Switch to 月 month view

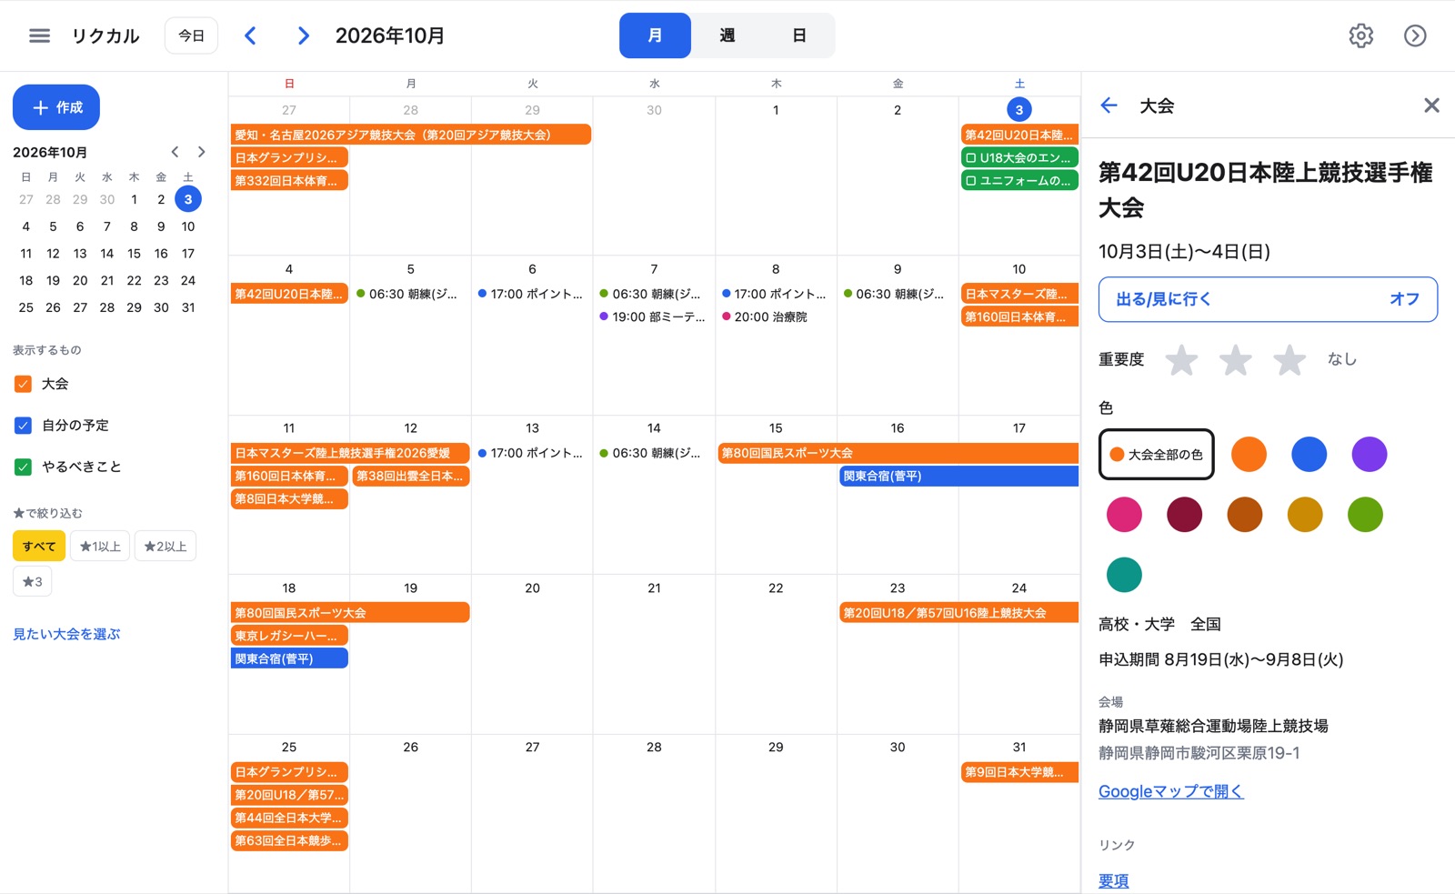pyautogui.click(x=655, y=35)
